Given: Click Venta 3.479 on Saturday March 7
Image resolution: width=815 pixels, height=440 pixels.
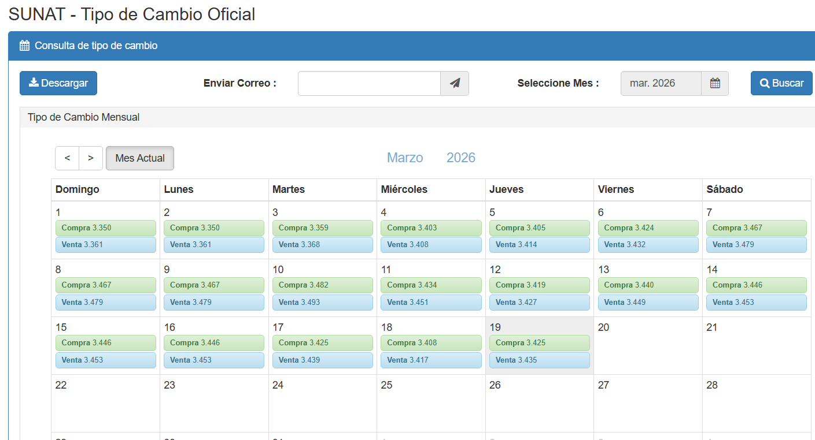Looking at the screenshot, I should (x=756, y=245).
